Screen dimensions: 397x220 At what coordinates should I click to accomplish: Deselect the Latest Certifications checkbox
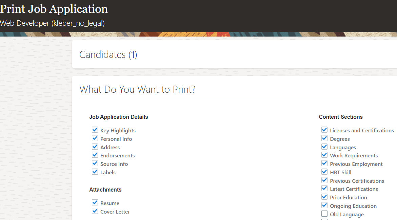pyautogui.click(x=324, y=189)
